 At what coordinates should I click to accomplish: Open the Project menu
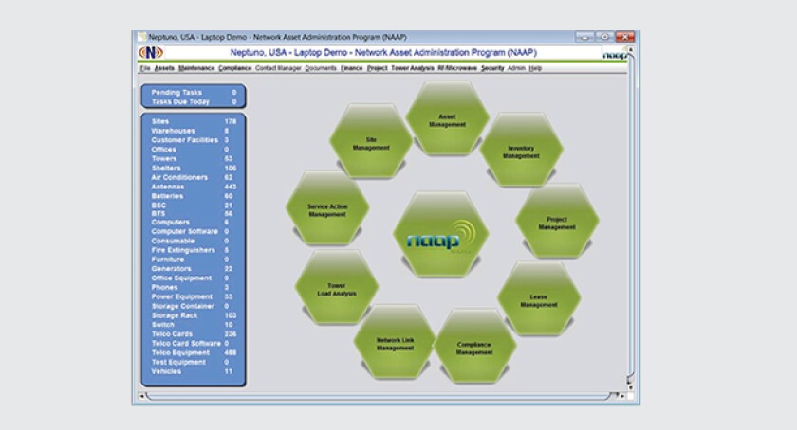tap(378, 68)
